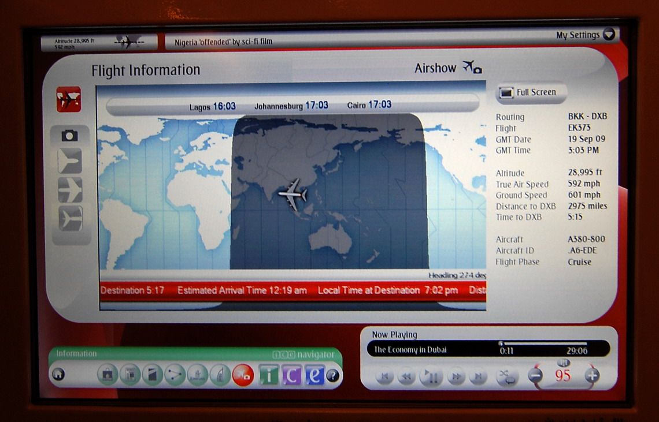This screenshot has width=659, height=422.
Task: Open the red world map flight view
Action: point(68,99)
